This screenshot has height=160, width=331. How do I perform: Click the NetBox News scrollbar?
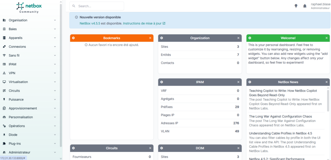click(x=328, y=101)
